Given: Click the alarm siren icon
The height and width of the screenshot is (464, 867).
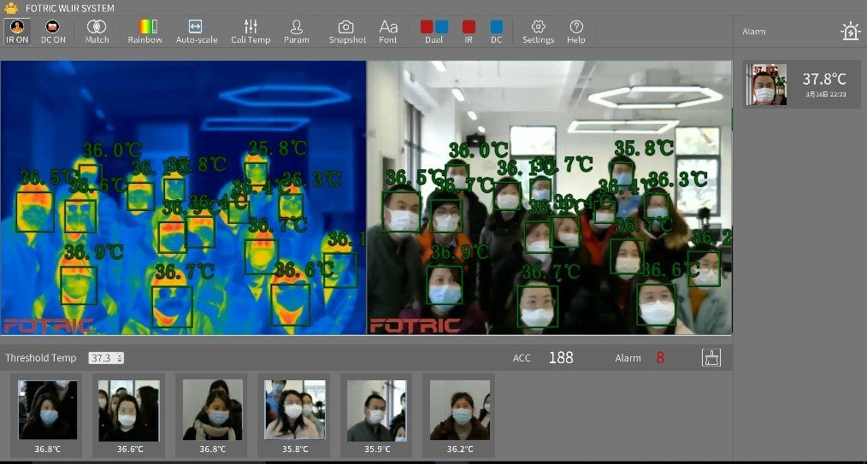Looking at the screenshot, I should (849, 32).
